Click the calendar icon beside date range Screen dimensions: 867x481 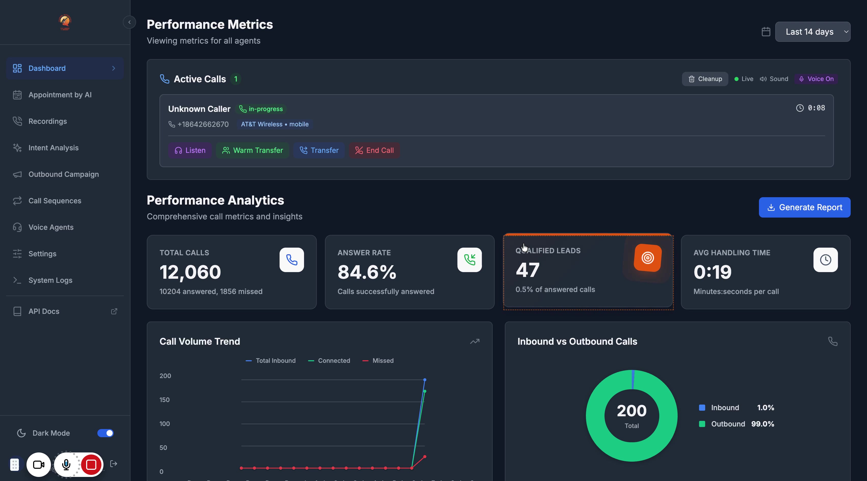coord(766,32)
